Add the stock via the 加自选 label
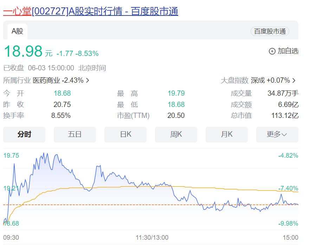The width and height of the screenshot is (310, 245). point(288,51)
